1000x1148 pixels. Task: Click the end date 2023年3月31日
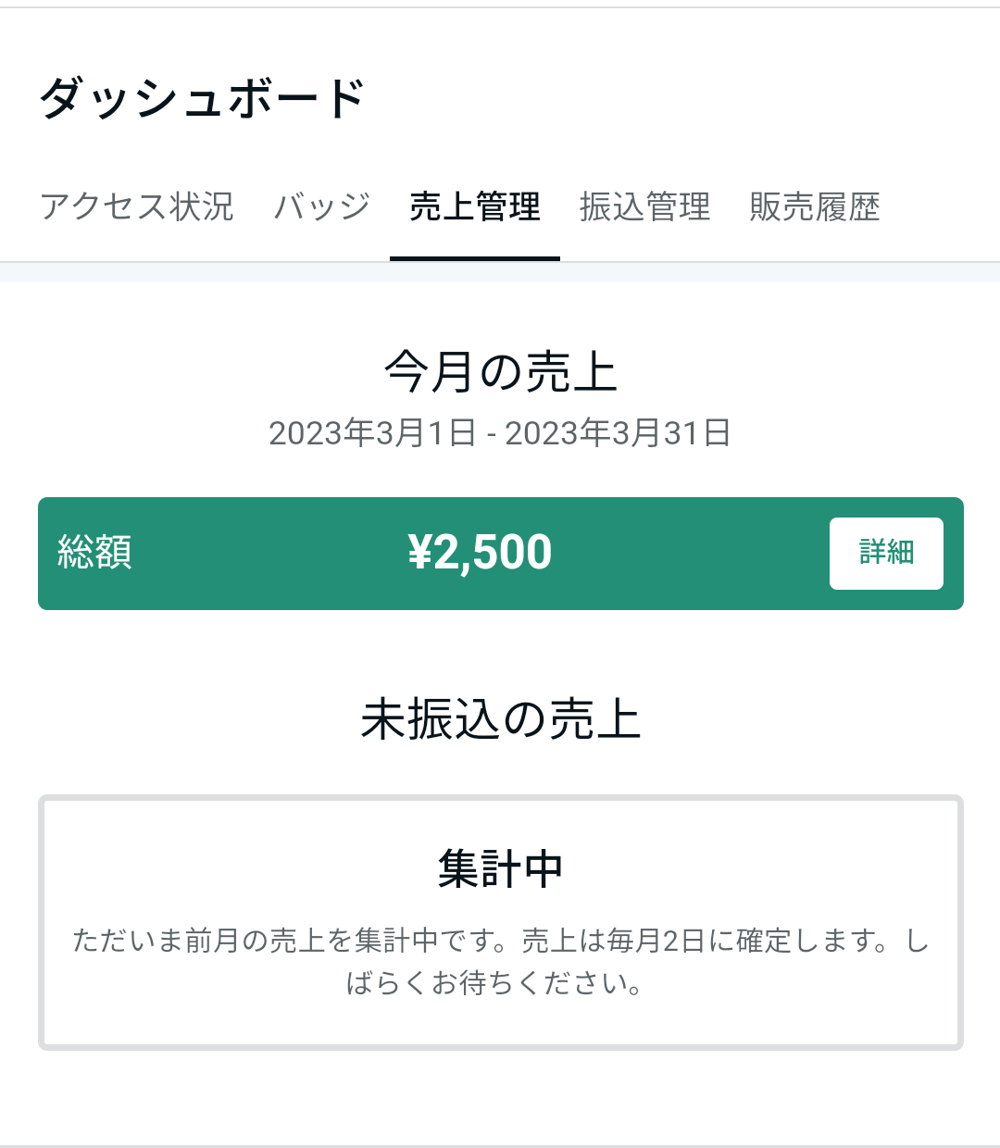[618, 433]
